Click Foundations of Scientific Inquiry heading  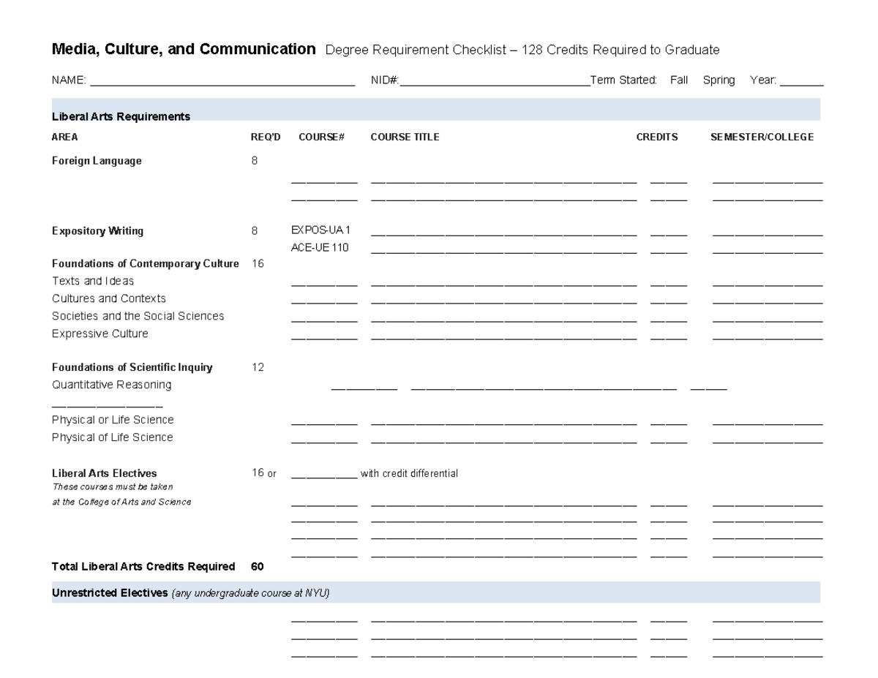pos(132,367)
